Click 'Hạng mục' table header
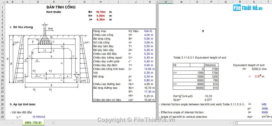This screenshot has width=272, height=126. [100, 31]
